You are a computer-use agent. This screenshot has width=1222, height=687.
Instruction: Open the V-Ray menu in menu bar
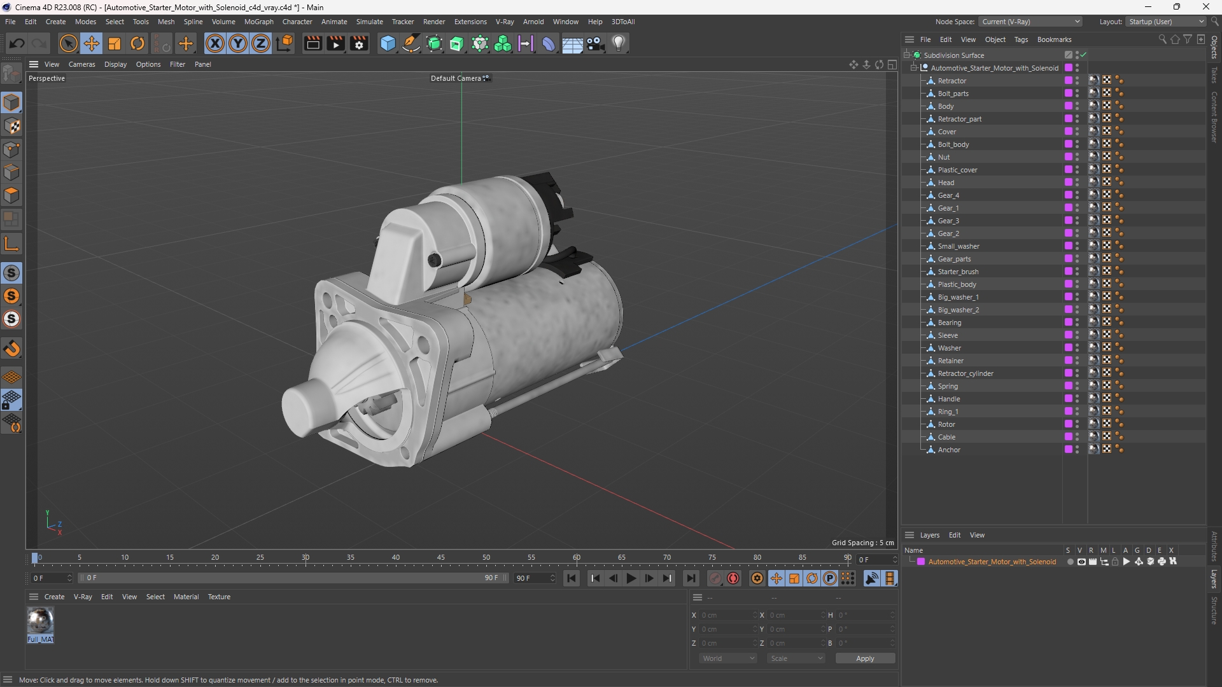[505, 22]
